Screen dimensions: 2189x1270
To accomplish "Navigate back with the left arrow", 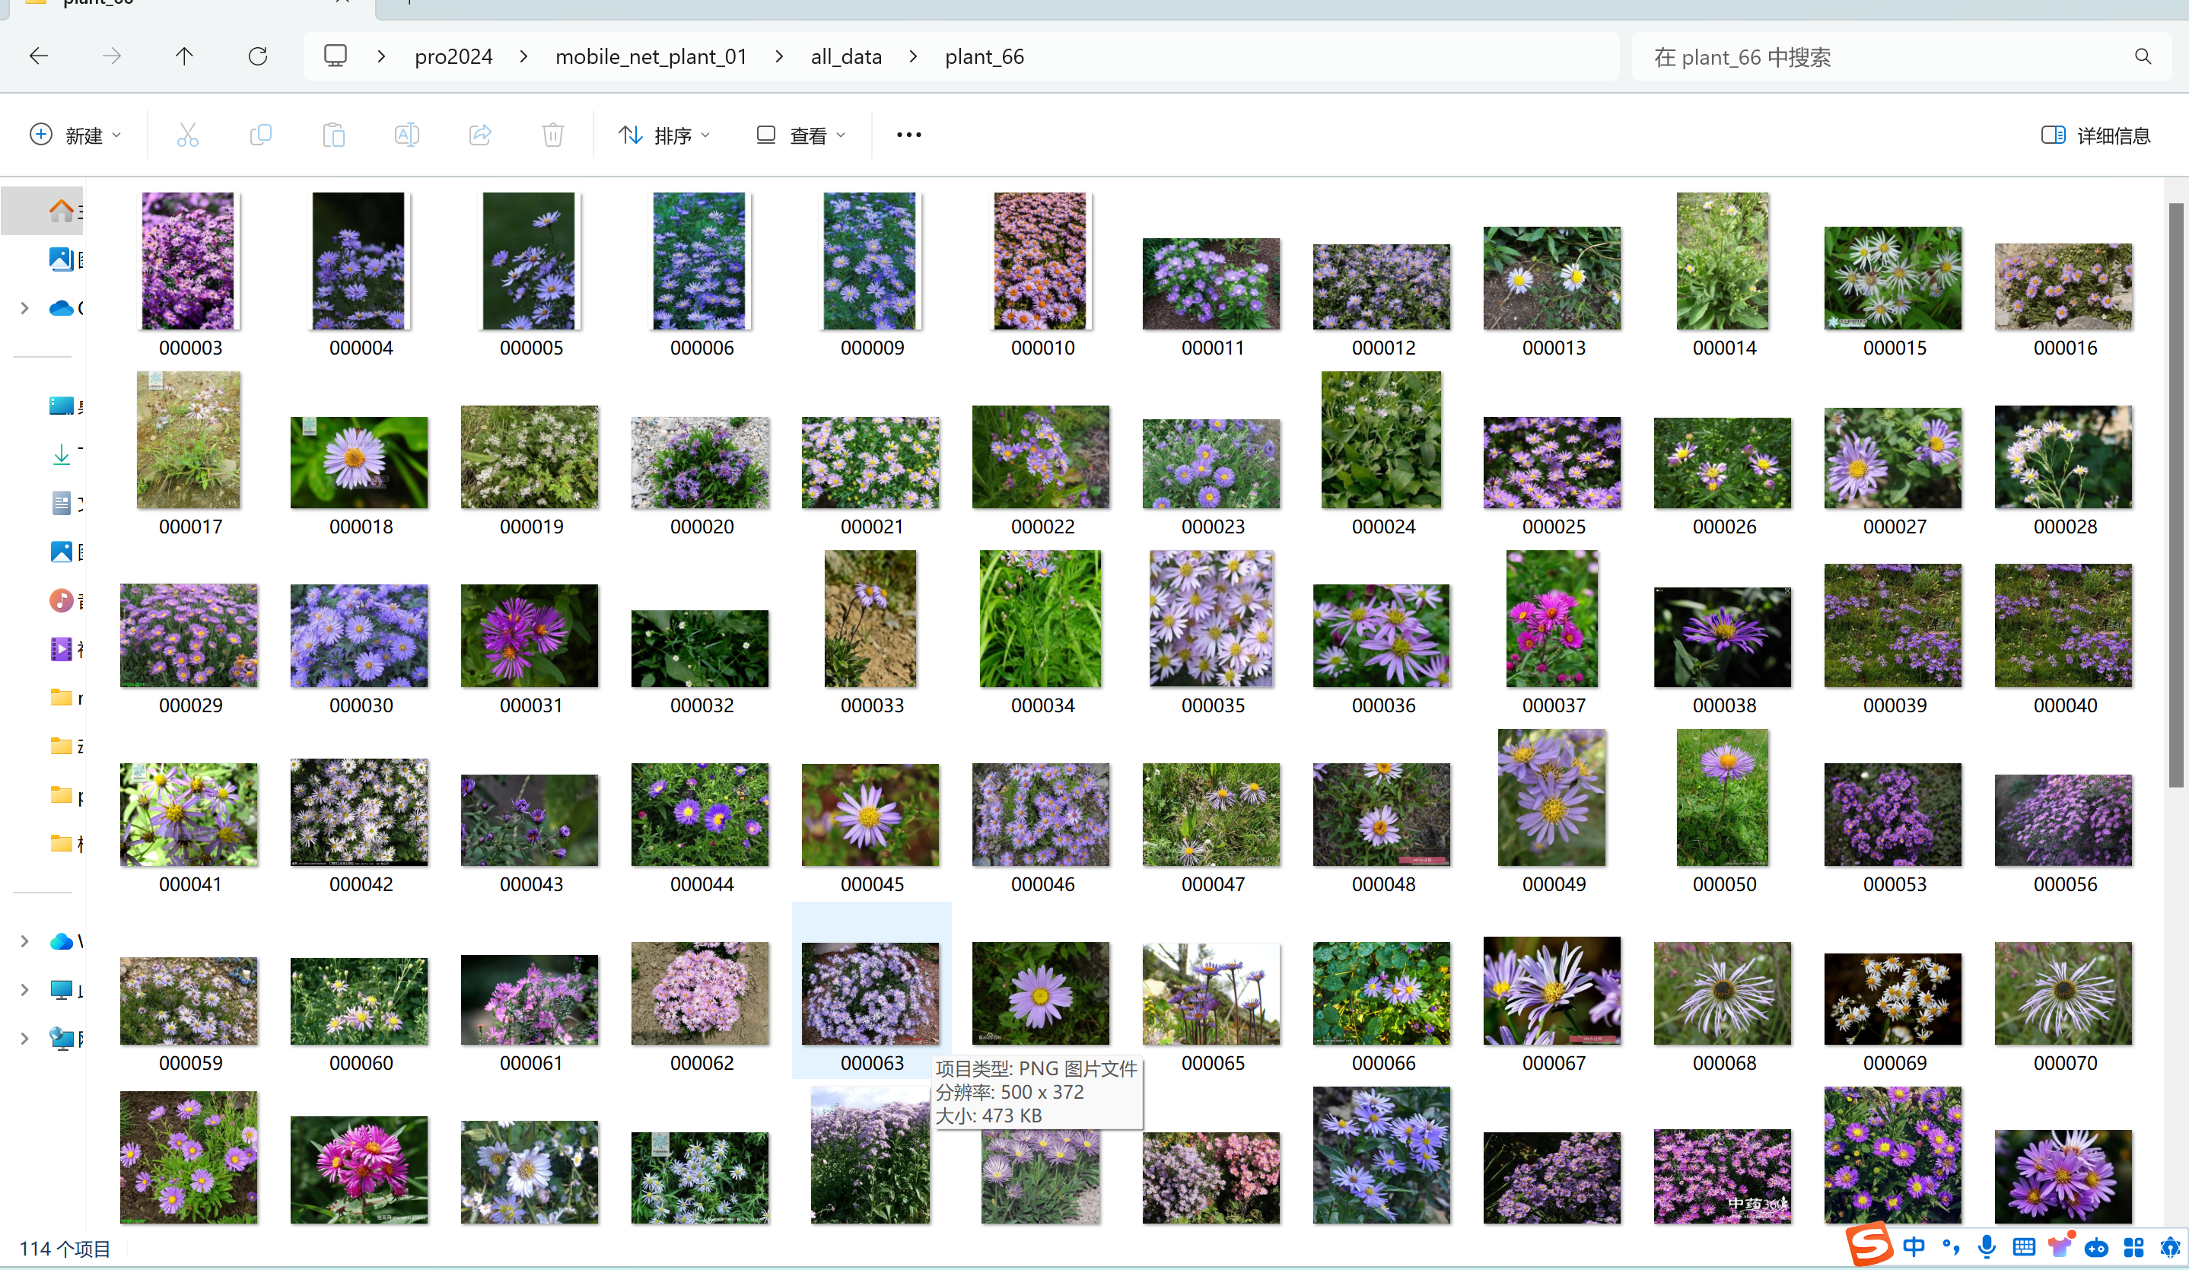I will click(x=38, y=56).
